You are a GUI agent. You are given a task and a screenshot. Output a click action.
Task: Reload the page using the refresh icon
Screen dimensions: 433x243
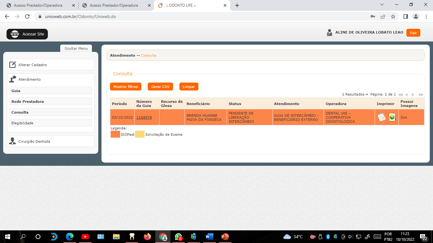pyautogui.click(x=27, y=16)
